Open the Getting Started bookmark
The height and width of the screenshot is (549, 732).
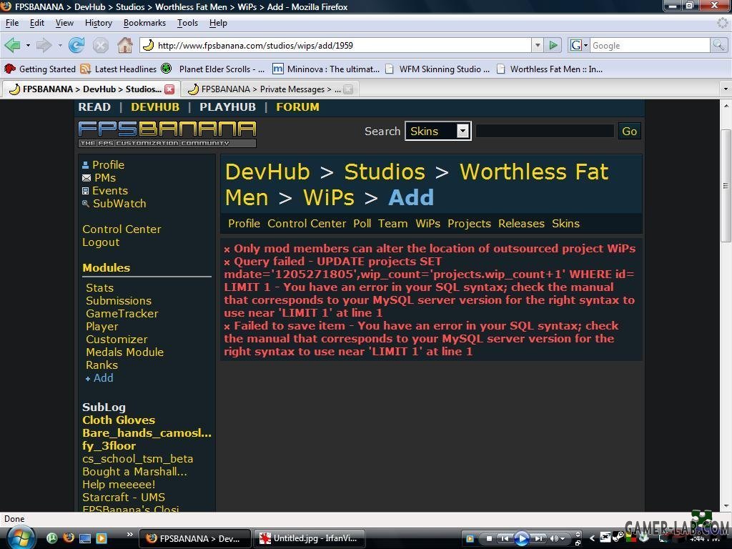click(x=40, y=69)
